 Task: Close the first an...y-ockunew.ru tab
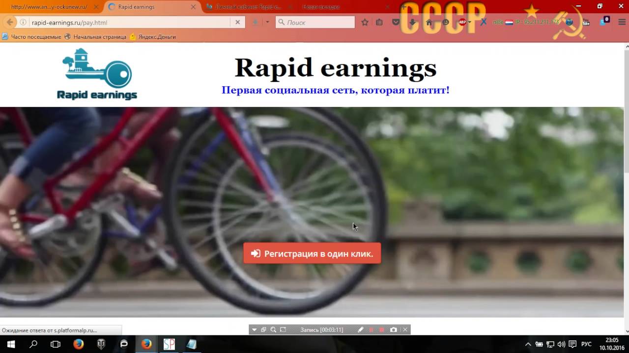[95, 7]
